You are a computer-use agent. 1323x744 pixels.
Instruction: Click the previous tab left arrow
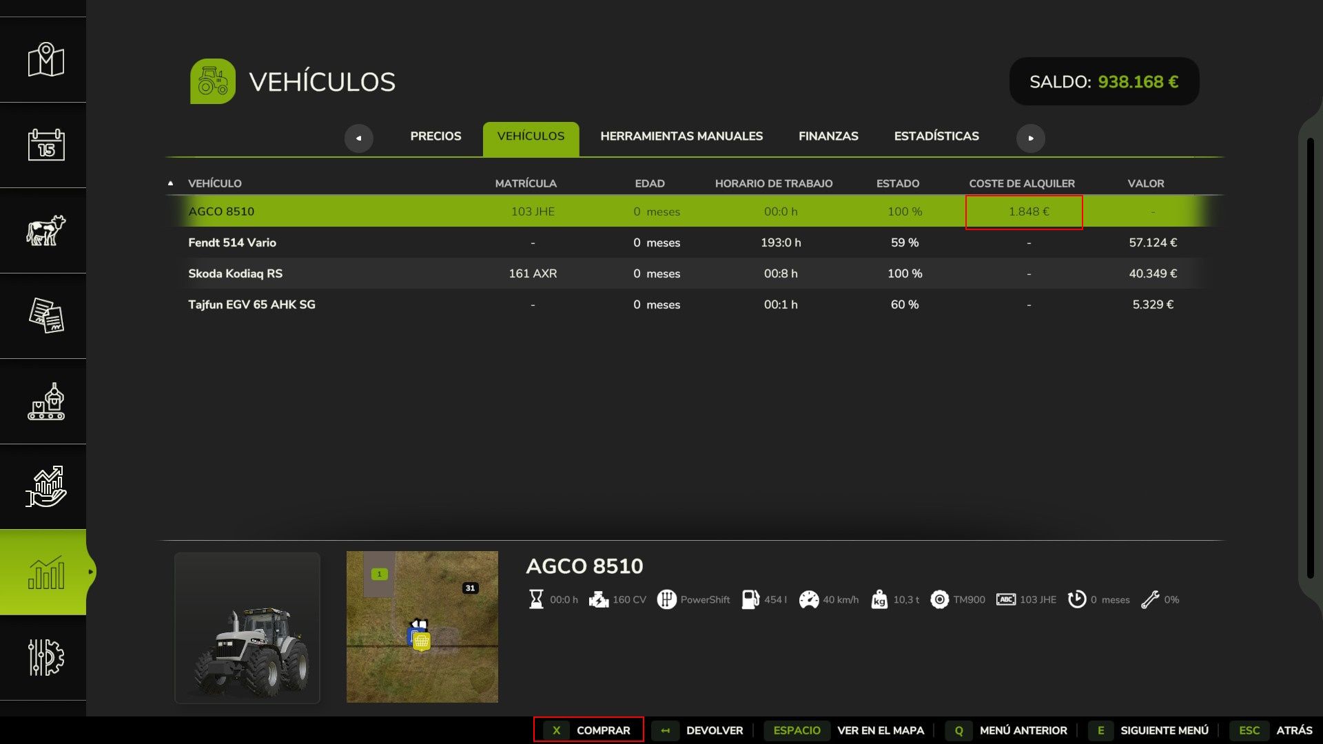358,138
